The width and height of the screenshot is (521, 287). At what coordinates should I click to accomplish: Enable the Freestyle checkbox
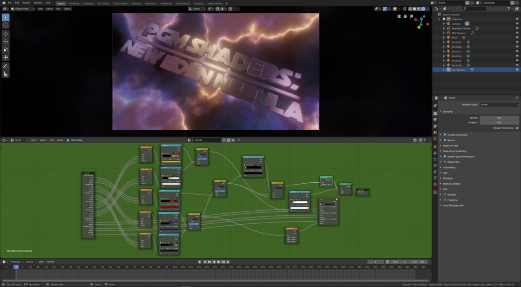(445, 200)
